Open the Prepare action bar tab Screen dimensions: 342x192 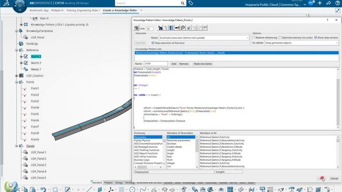point(108,182)
